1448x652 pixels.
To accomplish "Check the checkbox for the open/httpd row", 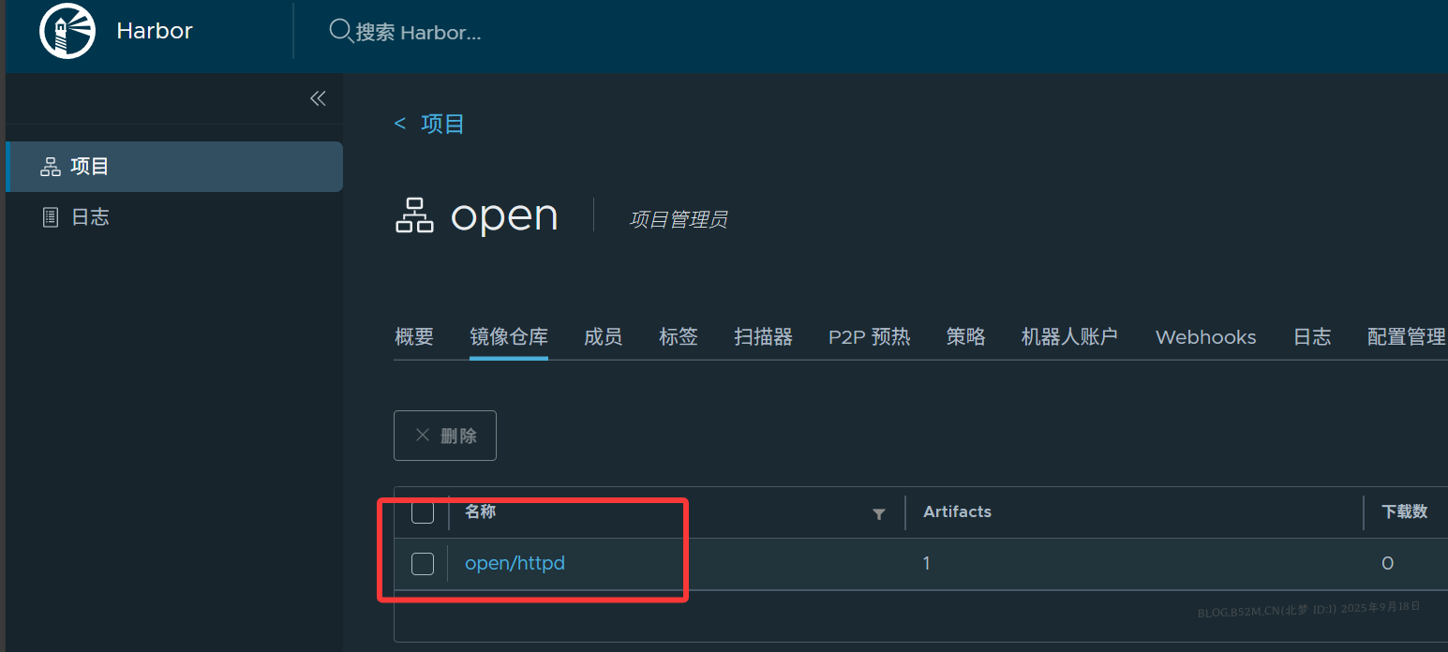I will [x=423, y=563].
